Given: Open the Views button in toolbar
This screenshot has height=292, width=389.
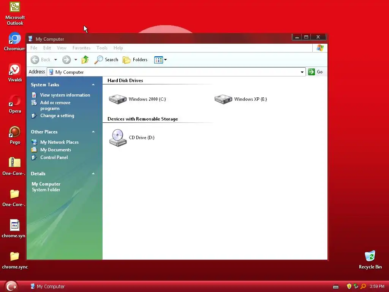Looking at the screenshot, I should pos(158,60).
